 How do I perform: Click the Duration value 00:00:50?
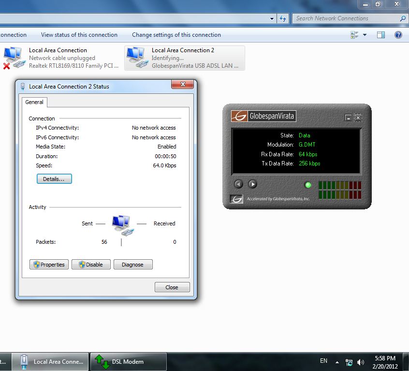point(165,156)
